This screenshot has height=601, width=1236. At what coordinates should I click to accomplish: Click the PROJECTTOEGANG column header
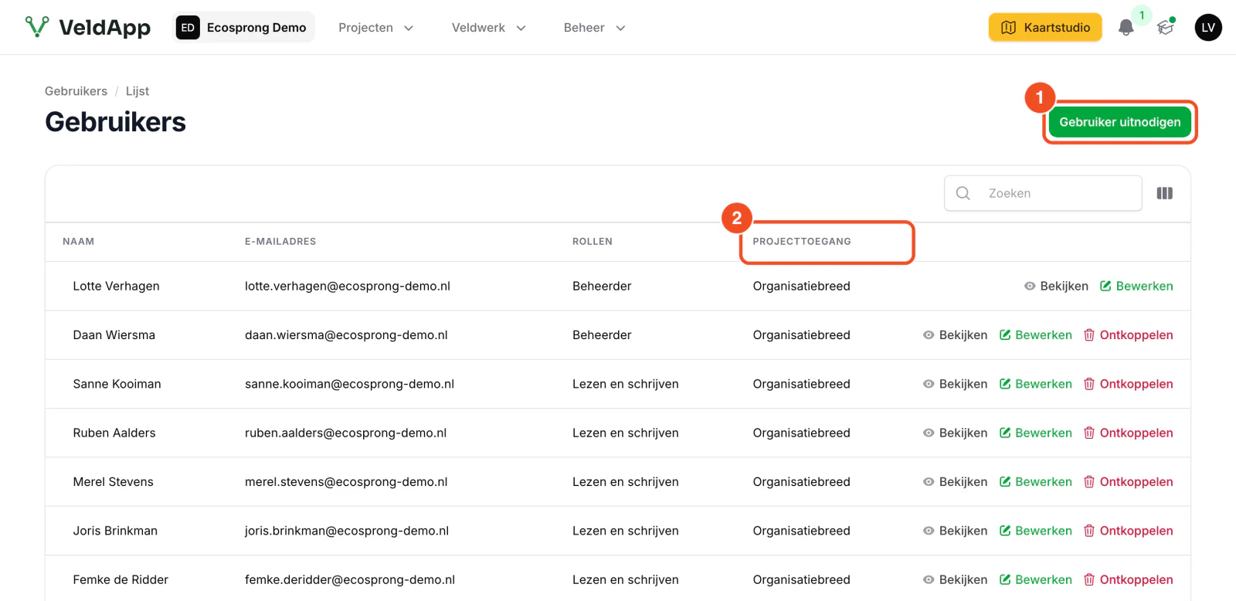pos(802,242)
